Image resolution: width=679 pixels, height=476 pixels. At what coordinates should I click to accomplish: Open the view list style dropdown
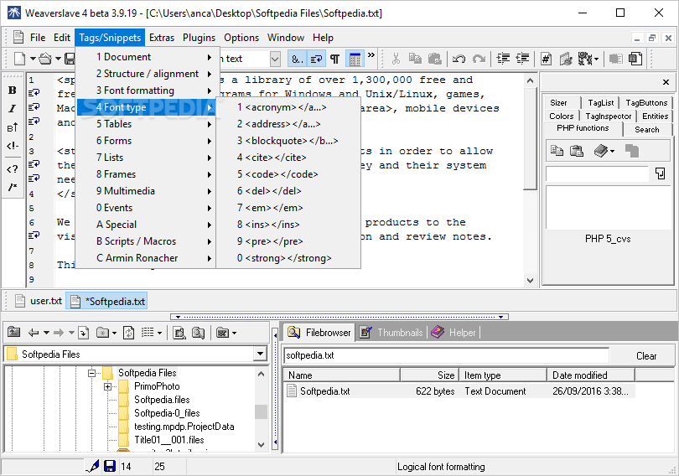pos(159,333)
